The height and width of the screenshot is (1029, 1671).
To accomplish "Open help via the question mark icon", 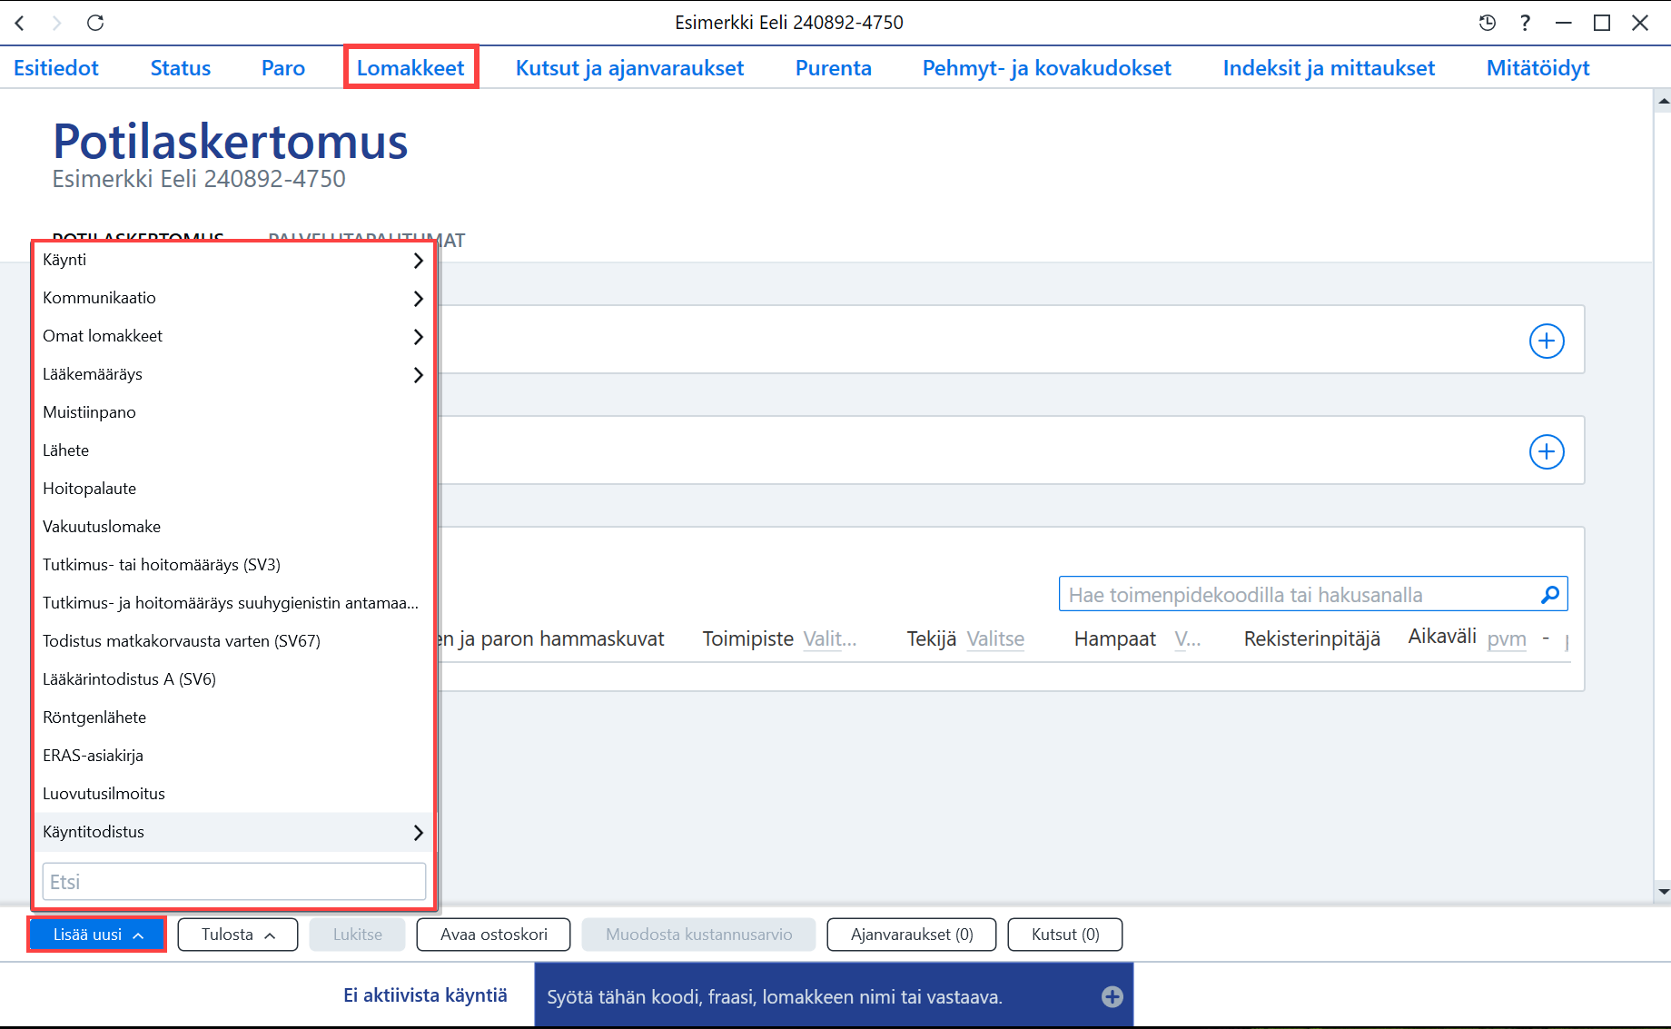I will click(1525, 23).
